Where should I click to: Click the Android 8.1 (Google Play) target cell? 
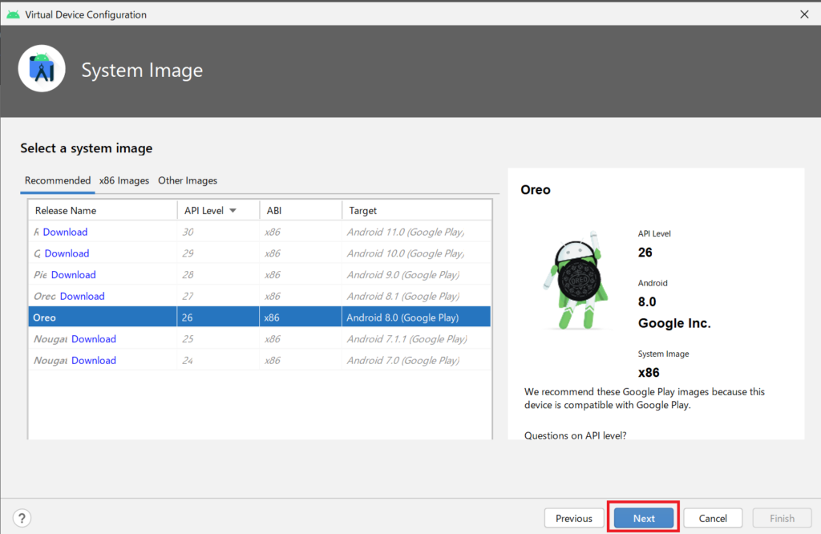click(416, 297)
